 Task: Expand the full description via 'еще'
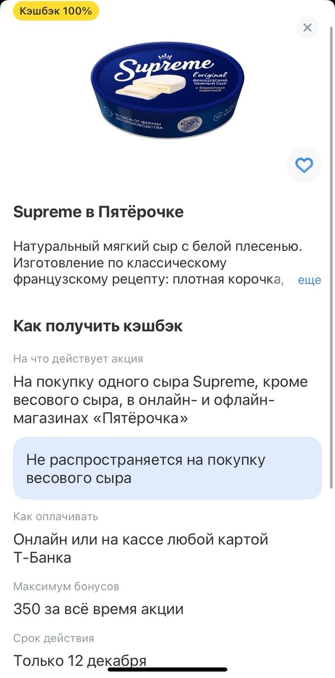click(308, 280)
